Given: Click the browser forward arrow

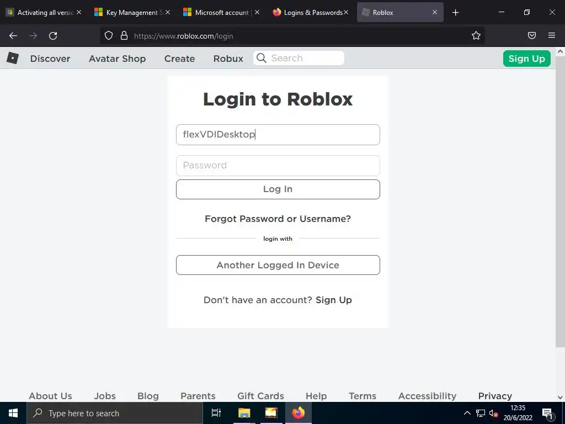Looking at the screenshot, I should pos(33,36).
